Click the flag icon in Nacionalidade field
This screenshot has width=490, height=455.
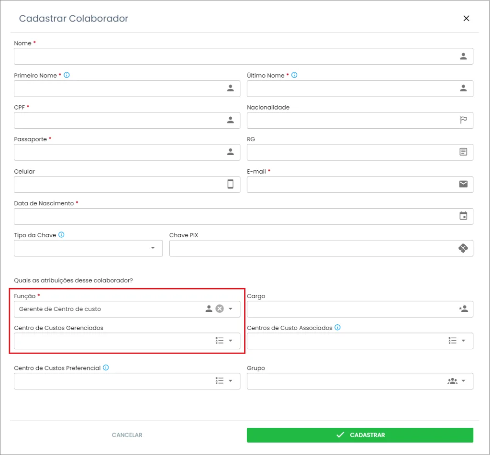click(463, 120)
